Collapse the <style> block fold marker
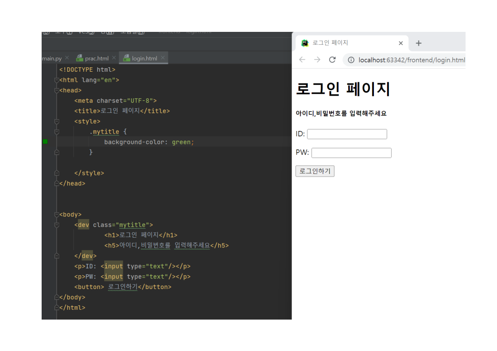The height and width of the screenshot is (351, 497). coord(57,122)
